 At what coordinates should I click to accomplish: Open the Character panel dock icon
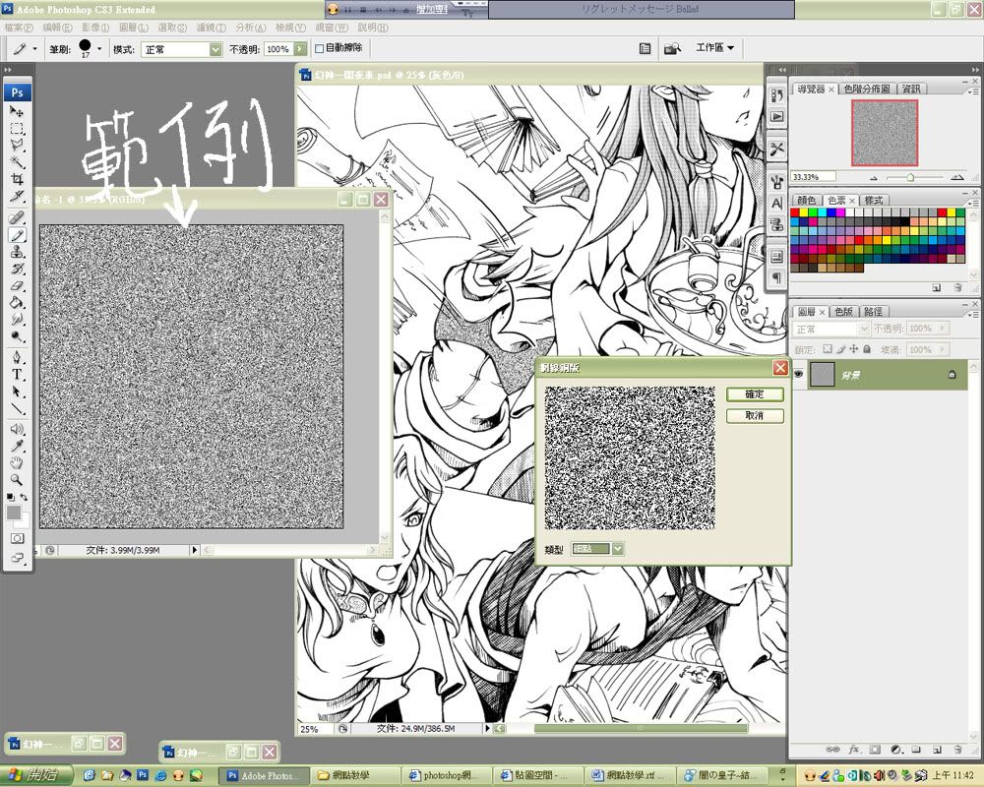(777, 204)
